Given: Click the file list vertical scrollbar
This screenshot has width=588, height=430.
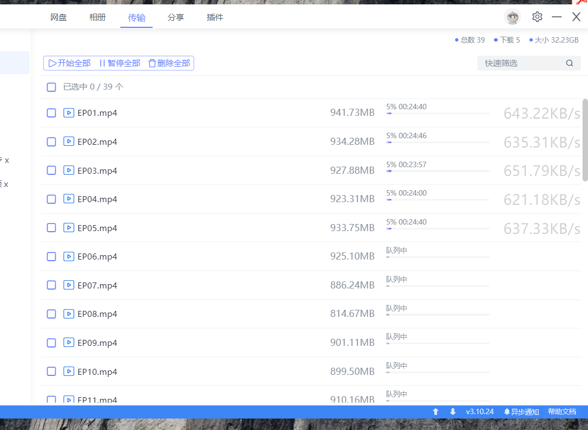Looking at the screenshot, I should point(585,140).
